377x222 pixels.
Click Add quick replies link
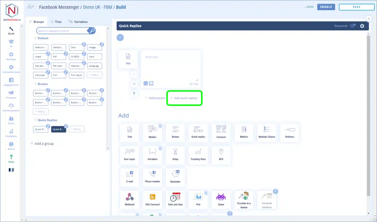184,98
